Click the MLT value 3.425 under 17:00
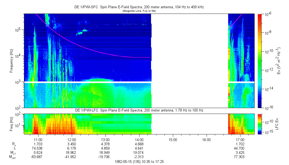This screenshot has height=165, width=289. pyautogui.click(x=240, y=153)
